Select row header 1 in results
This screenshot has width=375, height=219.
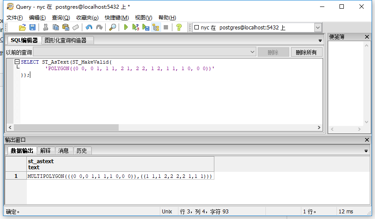pos(16,176)
